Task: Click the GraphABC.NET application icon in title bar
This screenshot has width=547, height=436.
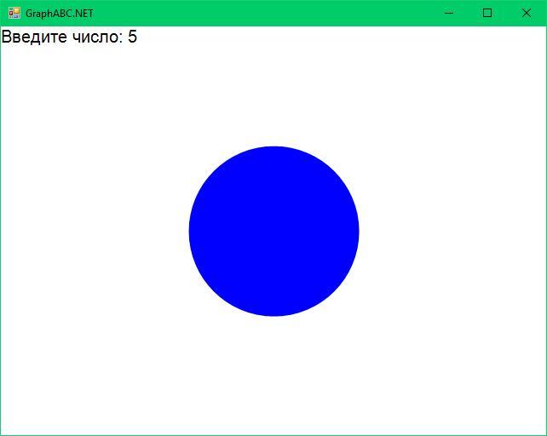Action: click(14, 13)
